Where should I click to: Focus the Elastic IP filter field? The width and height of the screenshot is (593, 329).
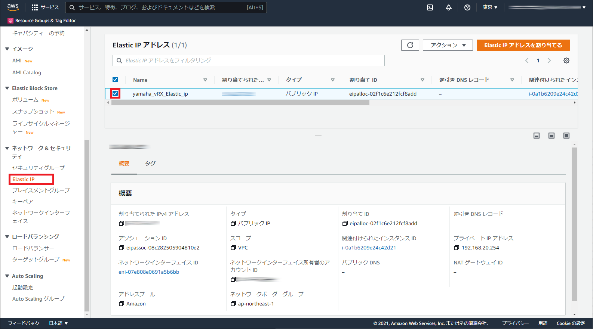pyautogui.click(x=249, y=60)
